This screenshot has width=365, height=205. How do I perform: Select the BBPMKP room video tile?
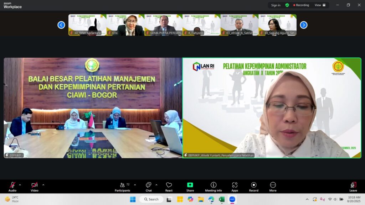pyautogui.click(x=93, y=108)
